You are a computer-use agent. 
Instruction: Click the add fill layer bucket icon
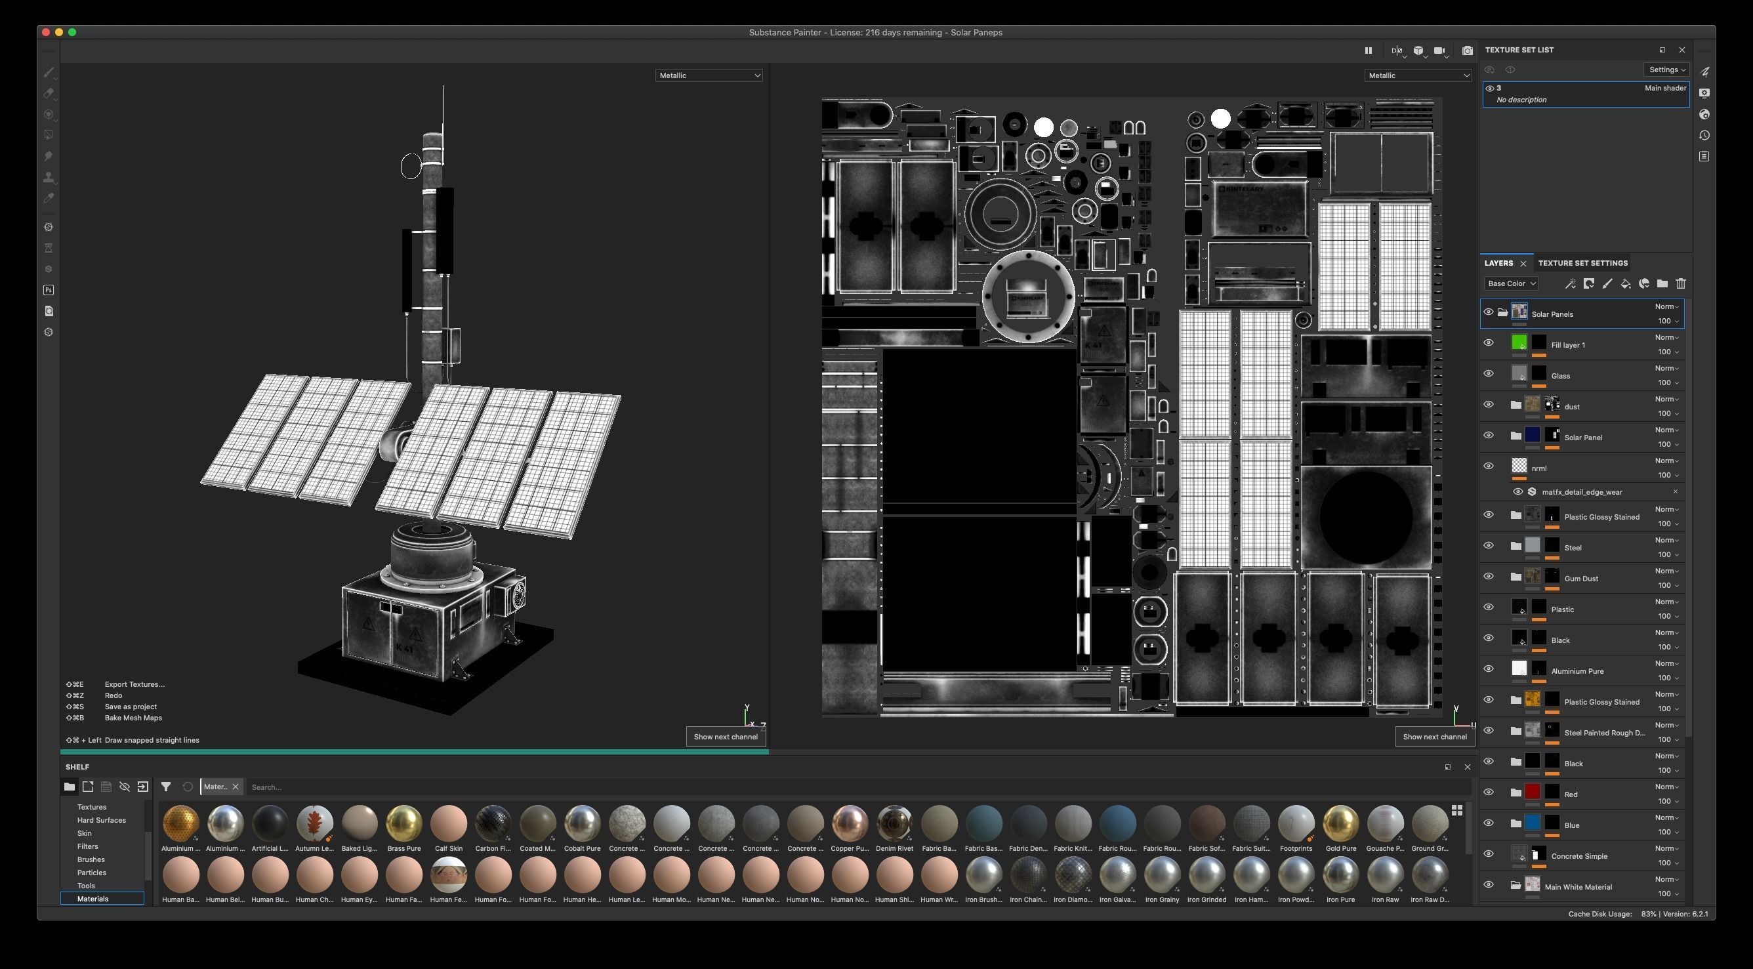tap(1625, 284)
